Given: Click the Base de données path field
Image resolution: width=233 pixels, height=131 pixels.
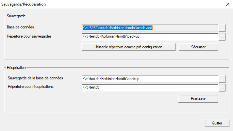Looking at the screenshot, I should coord(150,28).
